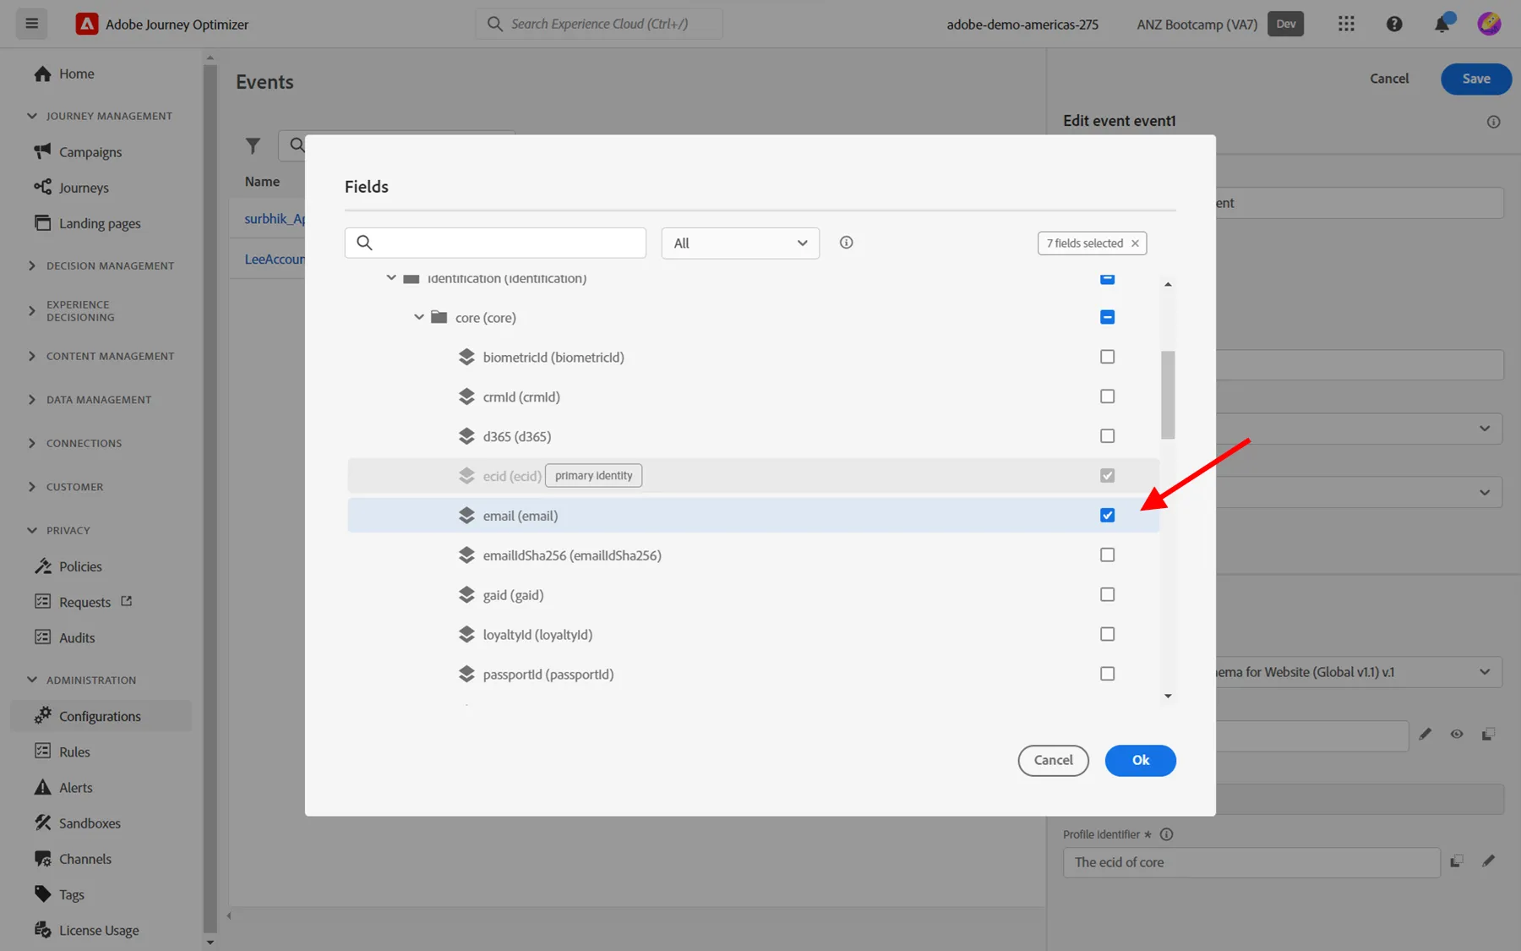Click the Fields list scrollbar thumb
The image size is (1521, 951).
coord(1168,395)
